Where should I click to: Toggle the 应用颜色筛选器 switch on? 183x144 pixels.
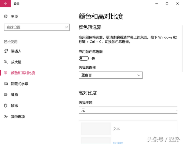84,58
